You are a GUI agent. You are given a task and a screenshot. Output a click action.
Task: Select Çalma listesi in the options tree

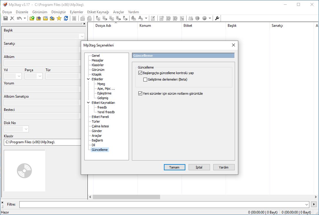coord(100,126)
